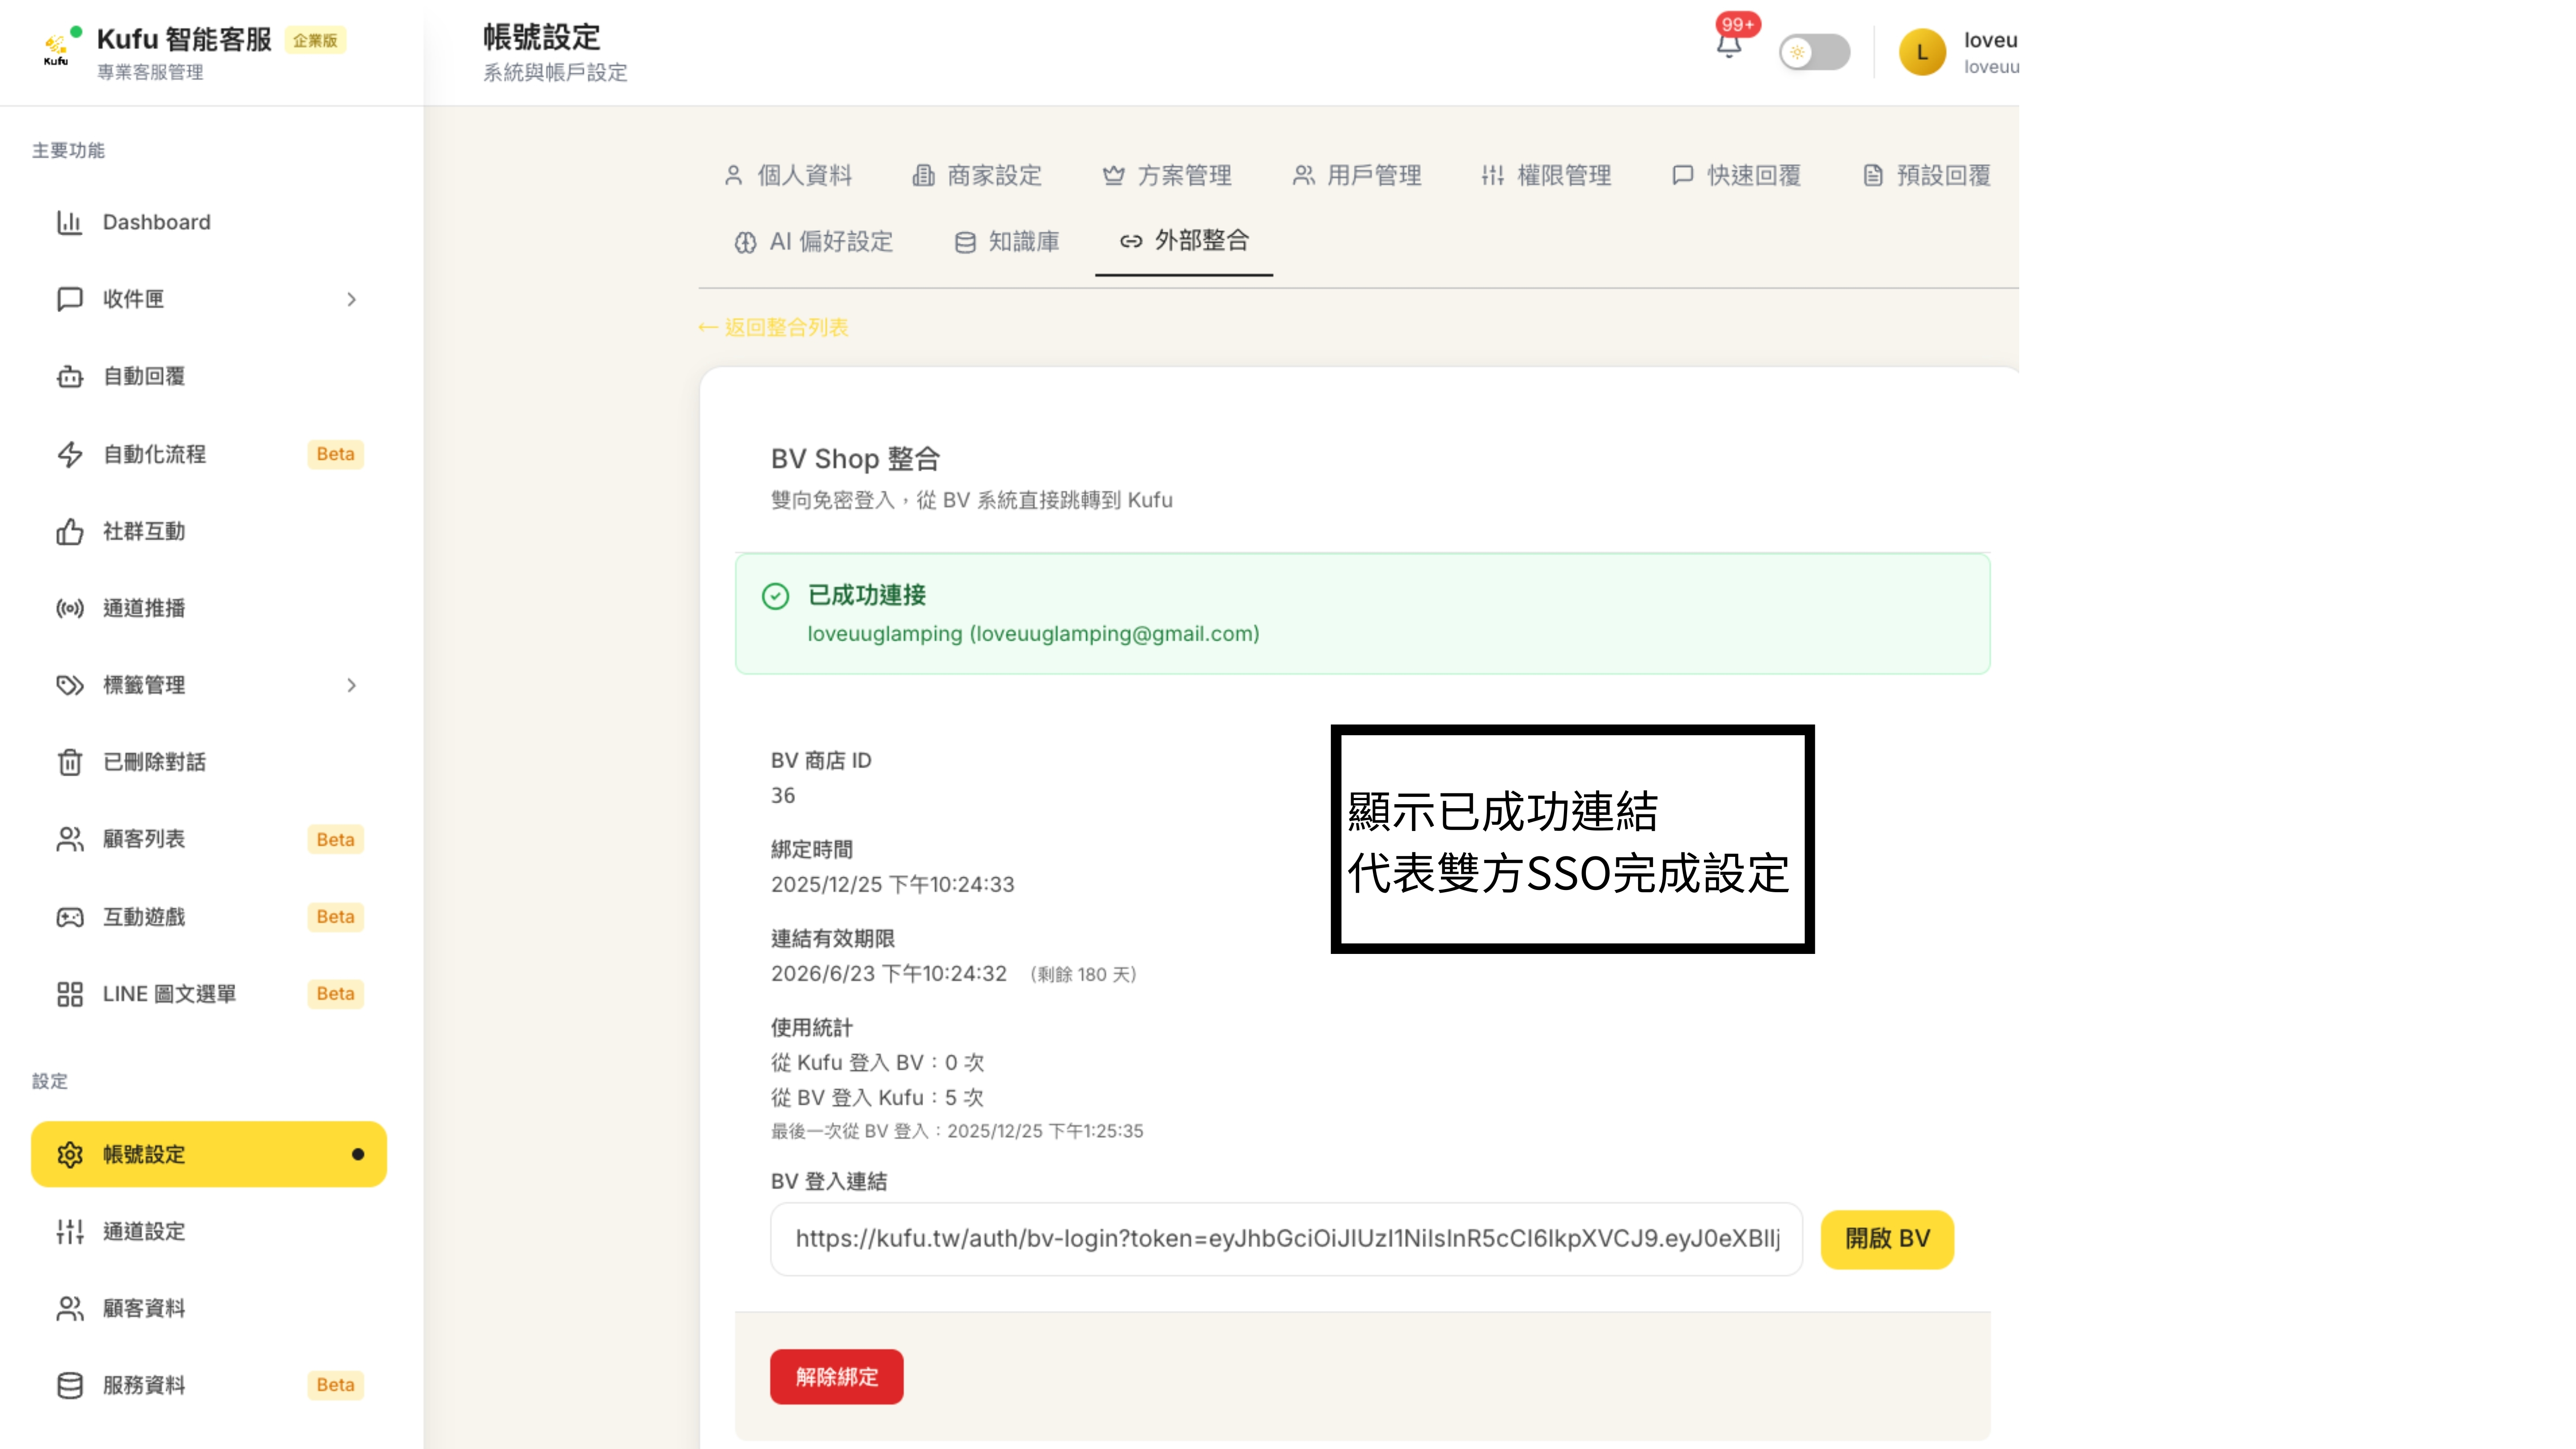
Task: Open the LINE 圖文選單 Beta section
Action: [169, 993]
